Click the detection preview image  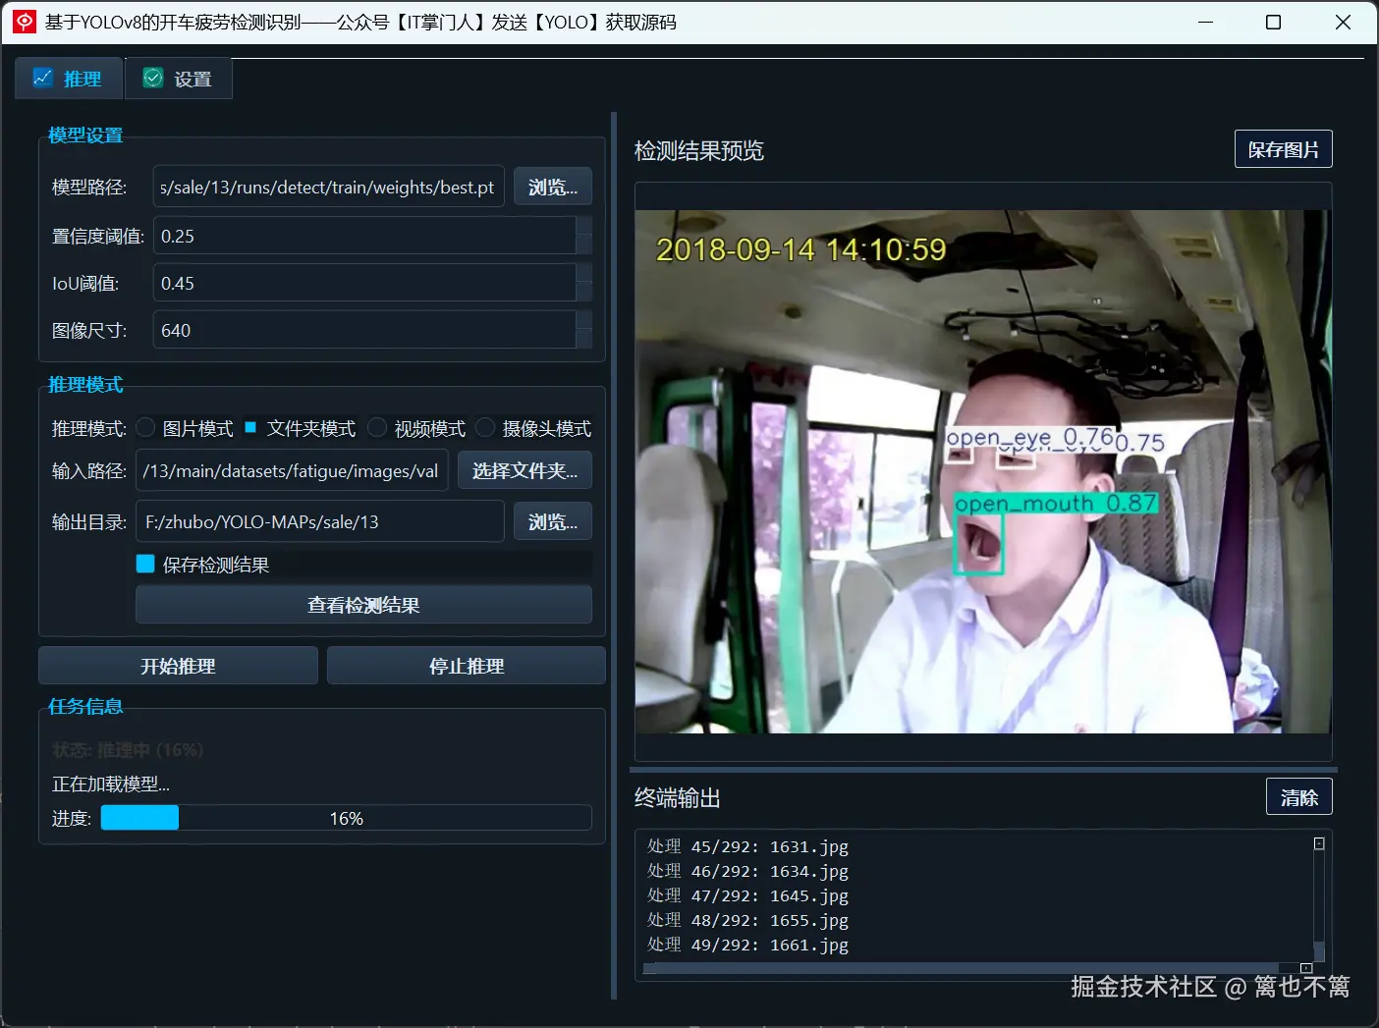[x=982, y=471]
